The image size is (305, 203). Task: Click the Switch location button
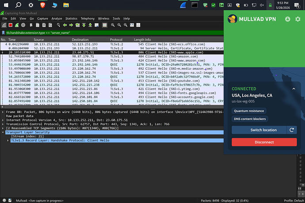click(x=259, y=130)
